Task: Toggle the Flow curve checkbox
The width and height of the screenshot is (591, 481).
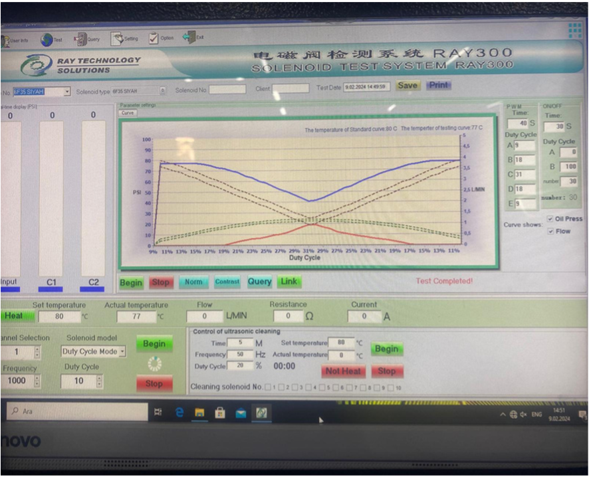Action: [x=550, y=231]
